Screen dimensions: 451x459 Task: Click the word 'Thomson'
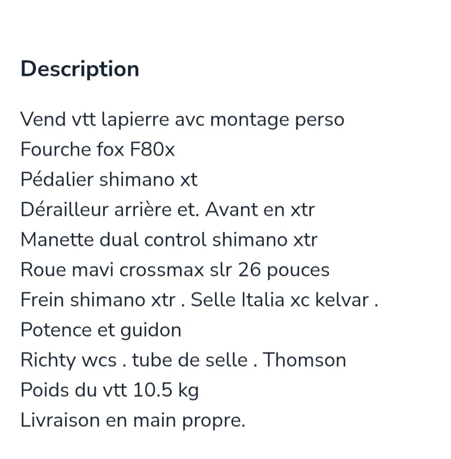pos(304,360)
